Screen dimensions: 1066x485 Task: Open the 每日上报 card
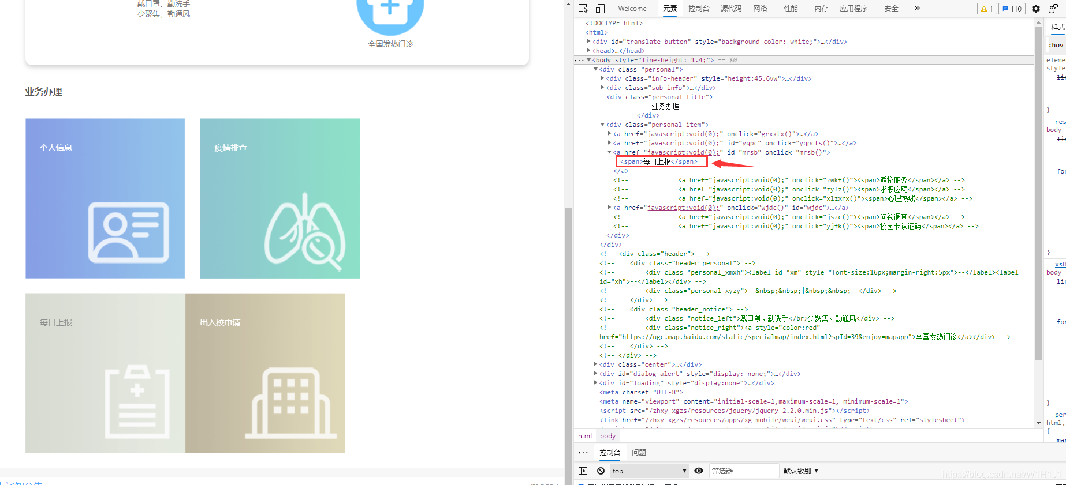click(105, 373)
